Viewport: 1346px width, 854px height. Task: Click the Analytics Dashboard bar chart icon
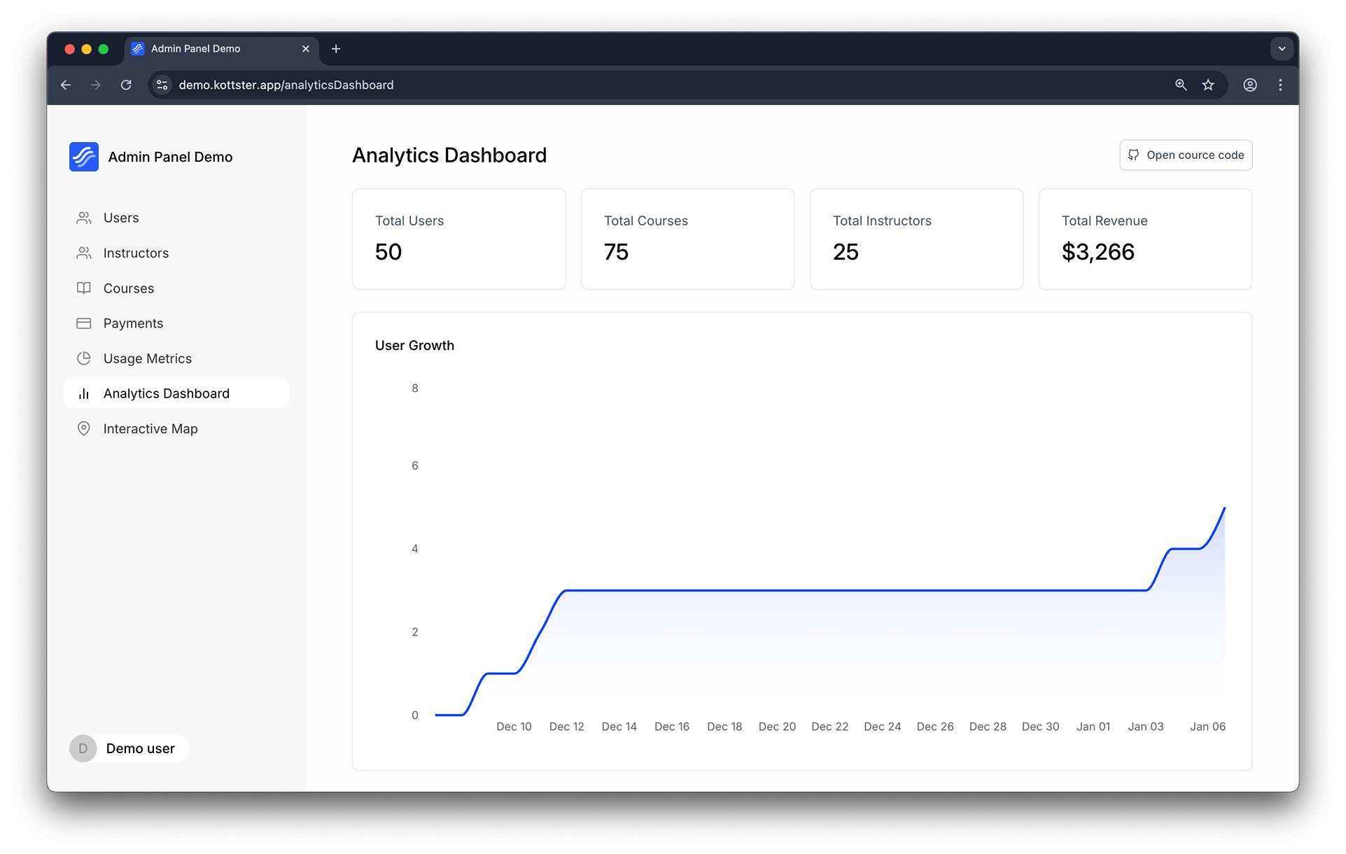pyautogui.click(x=84, y=393)
